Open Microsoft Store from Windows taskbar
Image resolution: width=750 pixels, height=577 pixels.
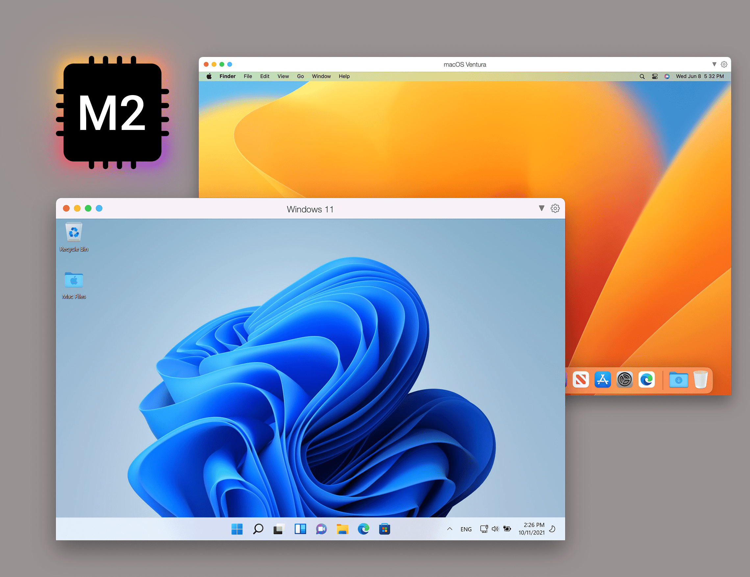point(385,529)
